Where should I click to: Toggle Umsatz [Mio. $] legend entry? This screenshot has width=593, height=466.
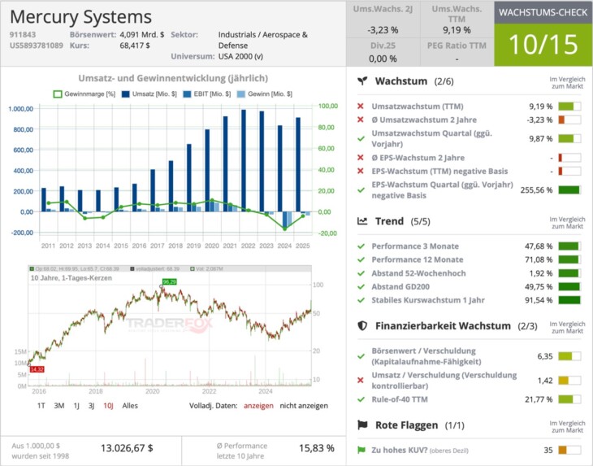click(149, 94)
